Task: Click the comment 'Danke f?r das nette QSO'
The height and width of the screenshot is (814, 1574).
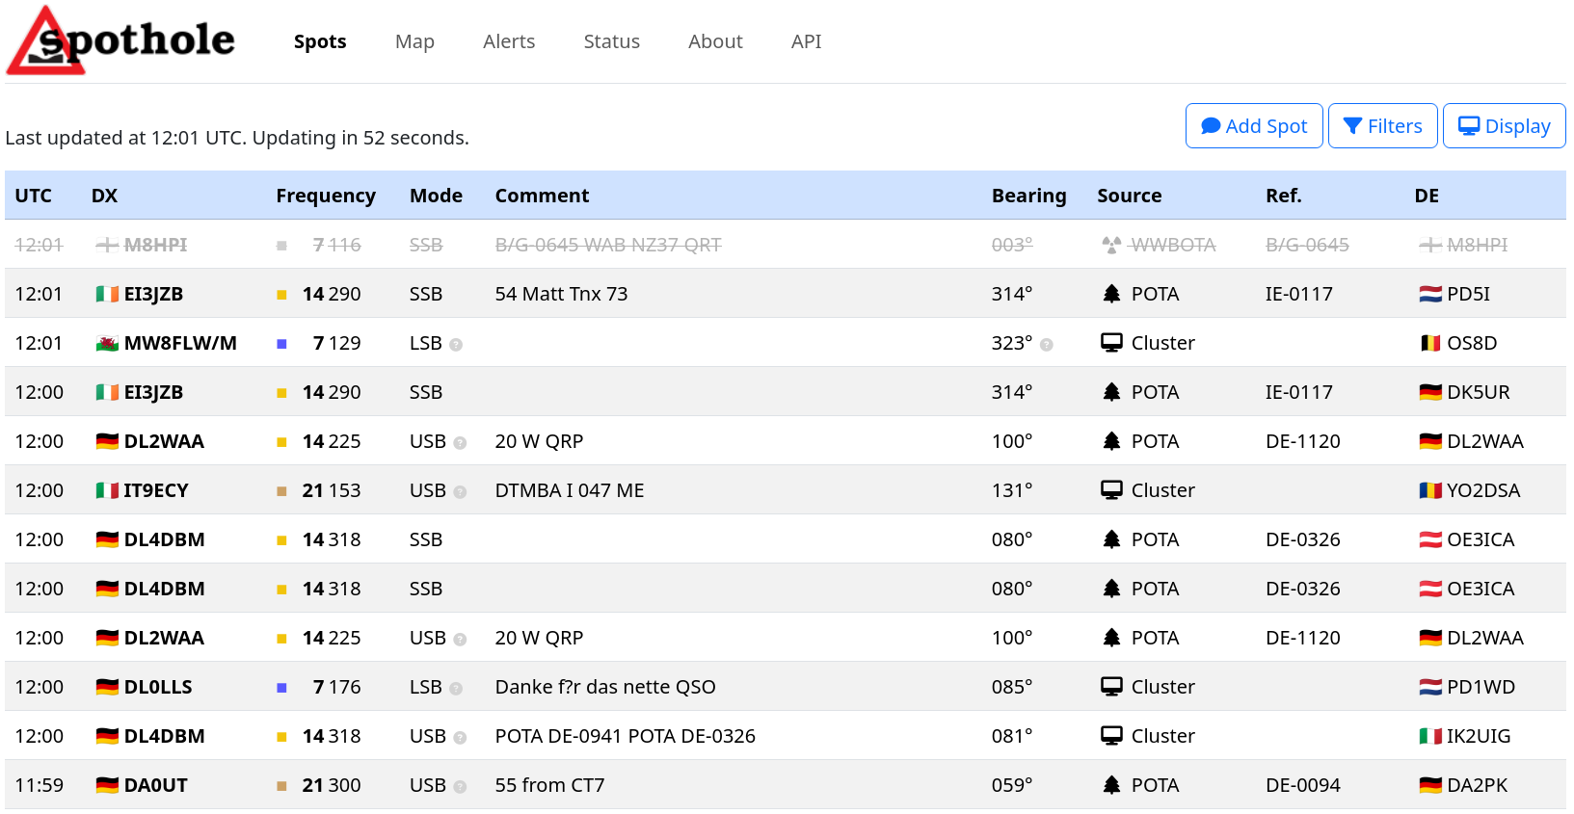Action: [x=605, y=687]
